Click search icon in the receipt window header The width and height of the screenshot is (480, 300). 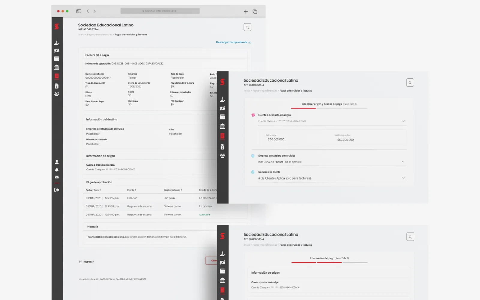247,27
